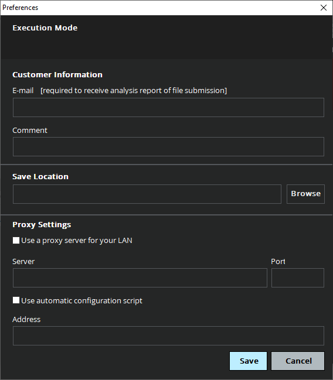Click the E-mail required notice text
Viewport: 333px width, 380px height.
(134, 91)
